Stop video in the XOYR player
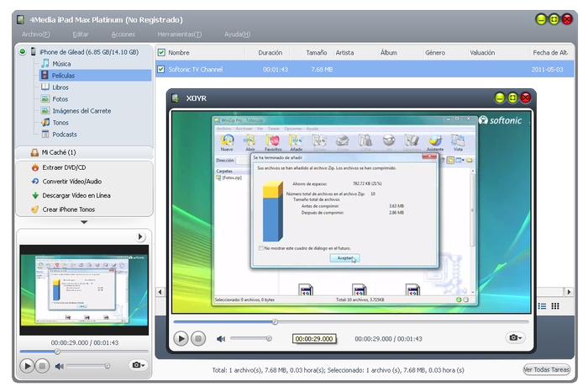The width and height of the screenshot is (588, 392). pyautogui.click(x=198, y=339)
